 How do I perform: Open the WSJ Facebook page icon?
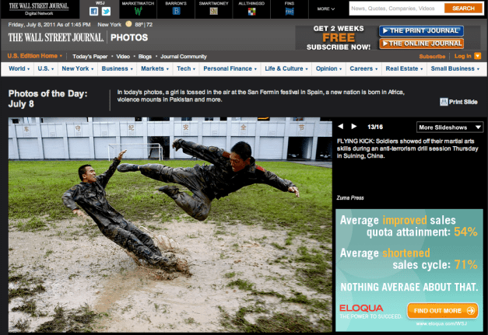point(93,12)
